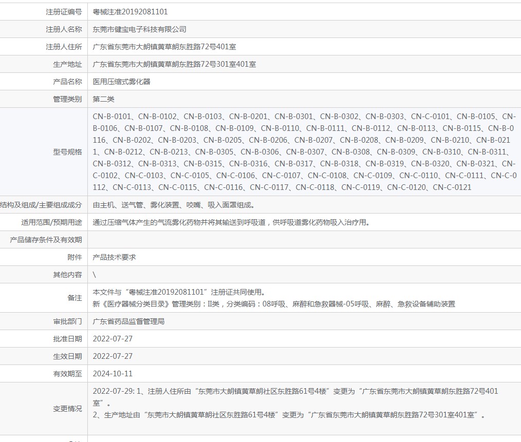521x442 pixels.
Task: Click registrant name 东莞市健宝电子科技有限公司
Action: [140, 29]
